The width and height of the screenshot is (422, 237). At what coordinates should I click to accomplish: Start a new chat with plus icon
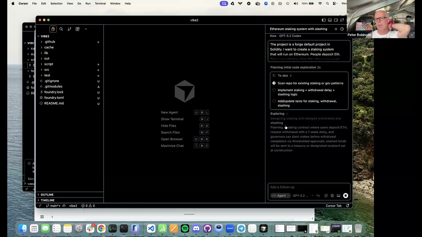[336, 29]
